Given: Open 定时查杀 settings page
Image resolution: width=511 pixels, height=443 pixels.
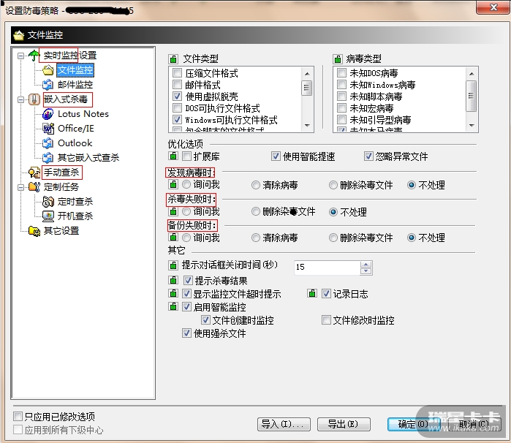Looking at the screenshot, I should point(75,202).
